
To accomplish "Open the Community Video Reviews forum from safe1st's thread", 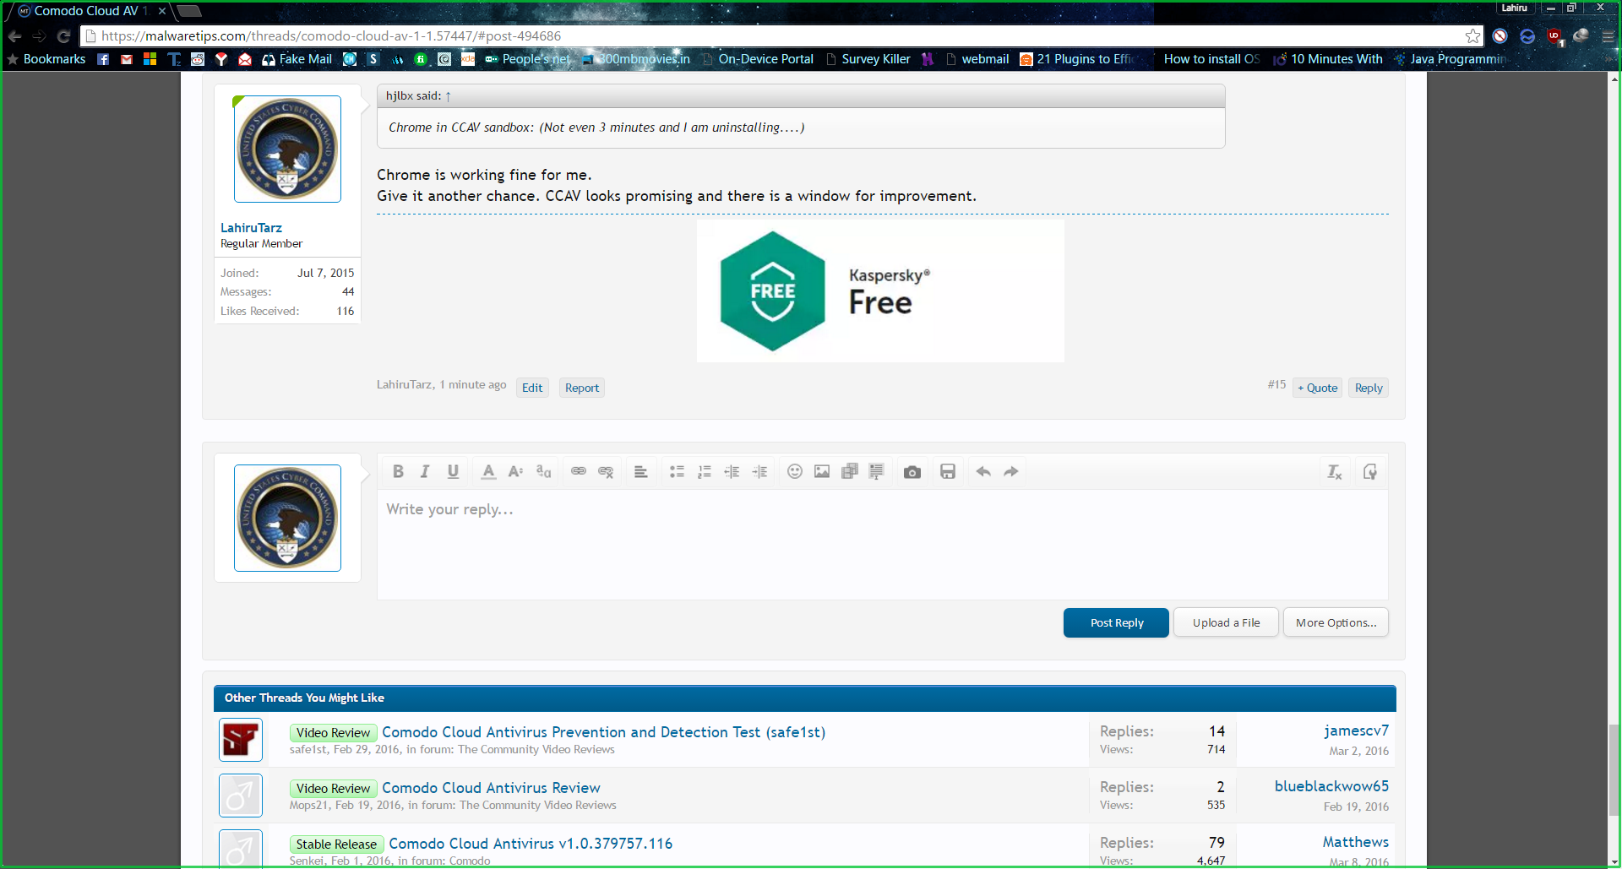I will point(536,750).
